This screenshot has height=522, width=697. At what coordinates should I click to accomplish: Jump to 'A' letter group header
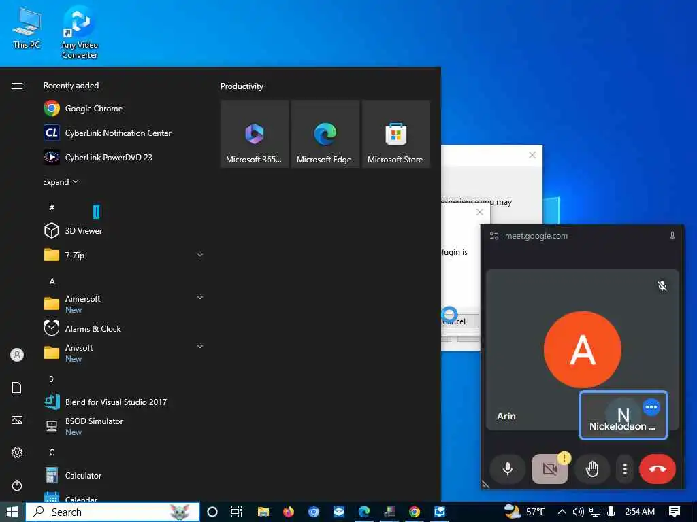(x=52, y=281)
